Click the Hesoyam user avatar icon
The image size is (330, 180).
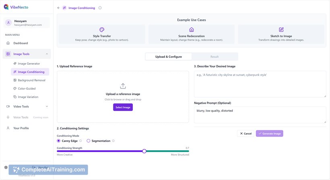8,22
